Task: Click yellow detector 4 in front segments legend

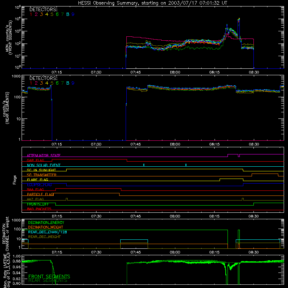Action: 47,14
